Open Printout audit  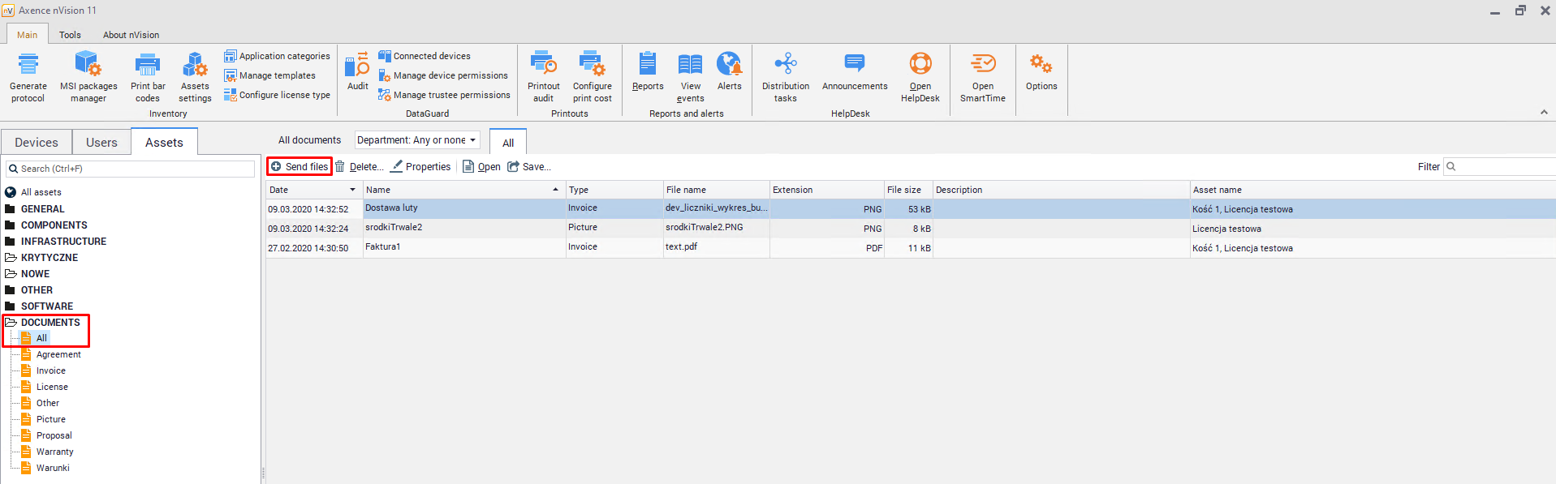[x=544, y=65]
